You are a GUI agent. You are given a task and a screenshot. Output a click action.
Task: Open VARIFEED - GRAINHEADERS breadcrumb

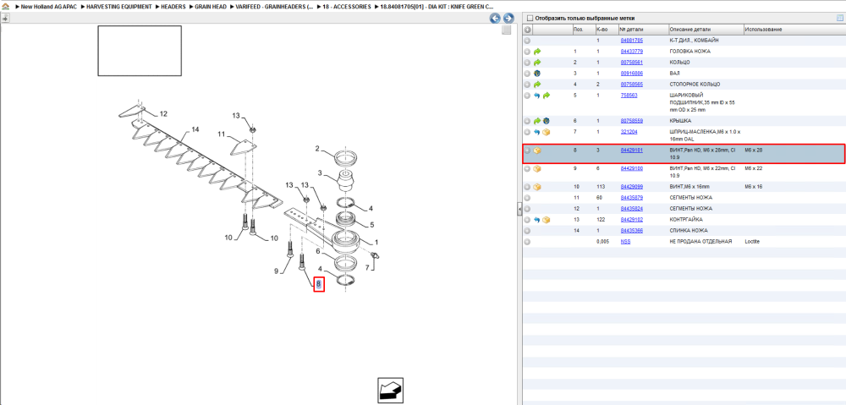(x=275, y=7)
